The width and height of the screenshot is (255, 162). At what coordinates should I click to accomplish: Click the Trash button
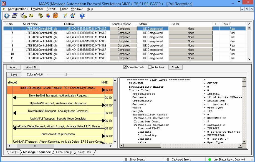coord(175,67)
